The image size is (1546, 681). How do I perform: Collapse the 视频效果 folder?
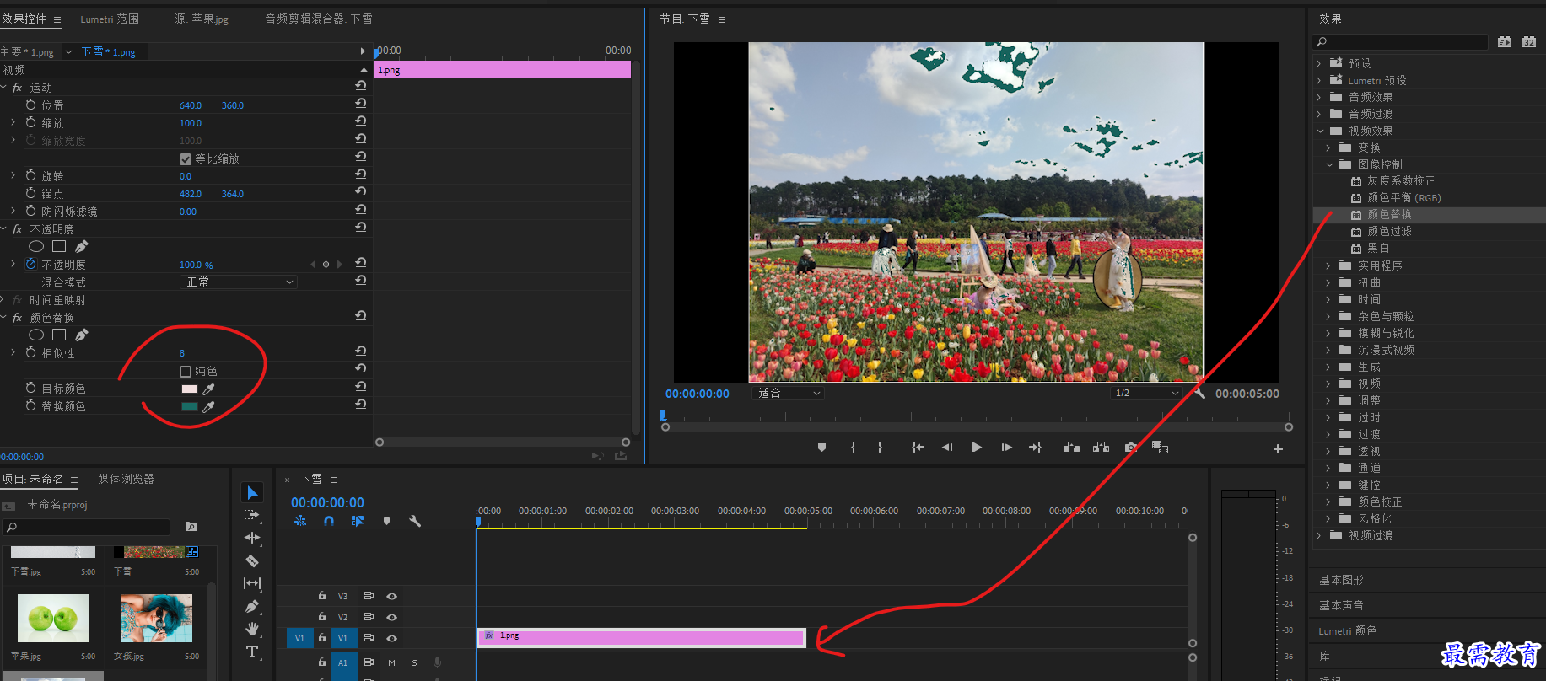[x=1320, y=131]
